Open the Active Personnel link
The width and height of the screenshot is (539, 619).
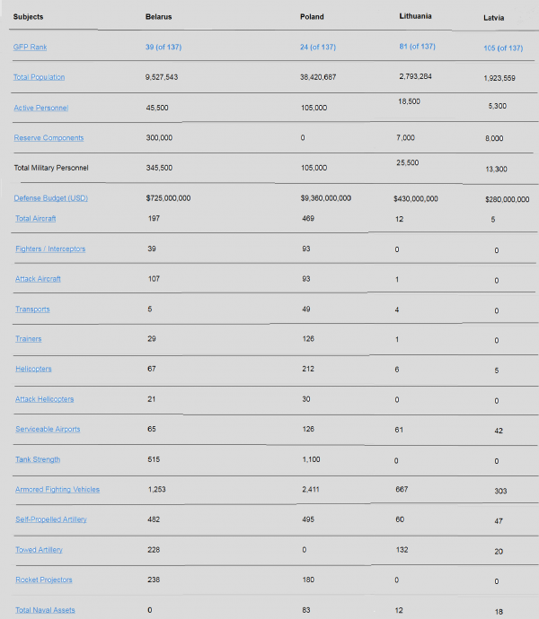click(40, 108)
